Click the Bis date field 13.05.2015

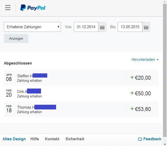click(x=130, y=27)
